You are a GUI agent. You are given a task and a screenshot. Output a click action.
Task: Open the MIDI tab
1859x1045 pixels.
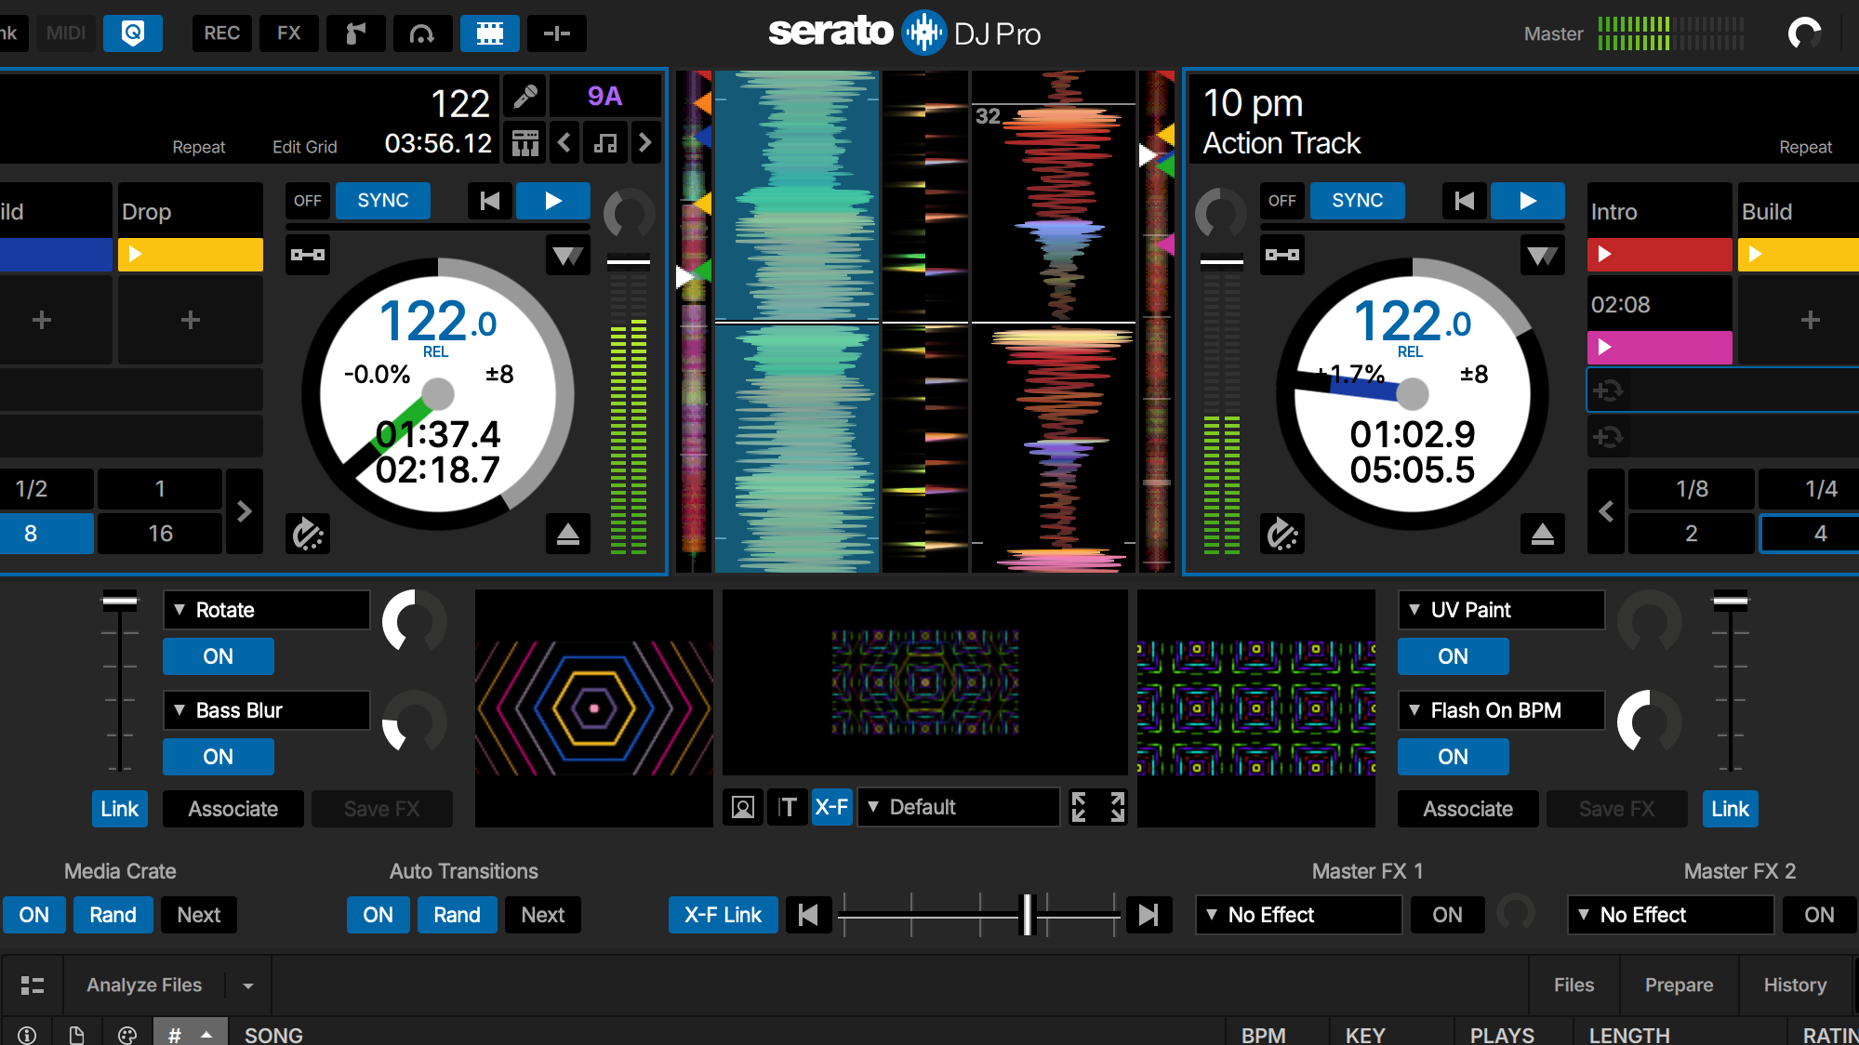coord(66,33)
